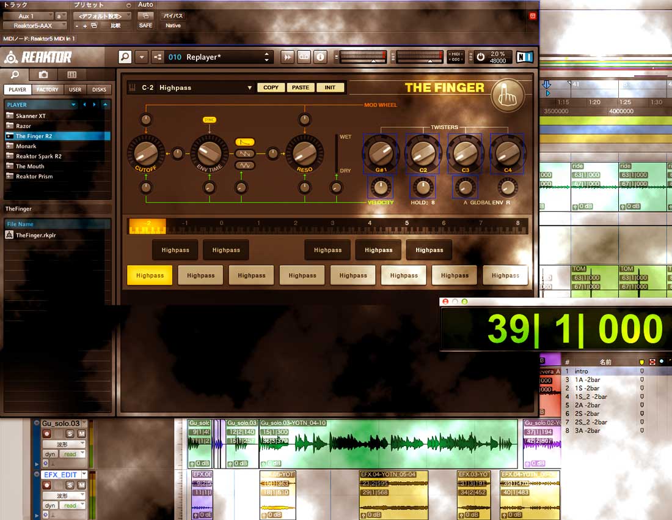This screenshot has width=672, height=520.
Task: Open the Reaktor menu dropdown arrow
Action: 142,57
